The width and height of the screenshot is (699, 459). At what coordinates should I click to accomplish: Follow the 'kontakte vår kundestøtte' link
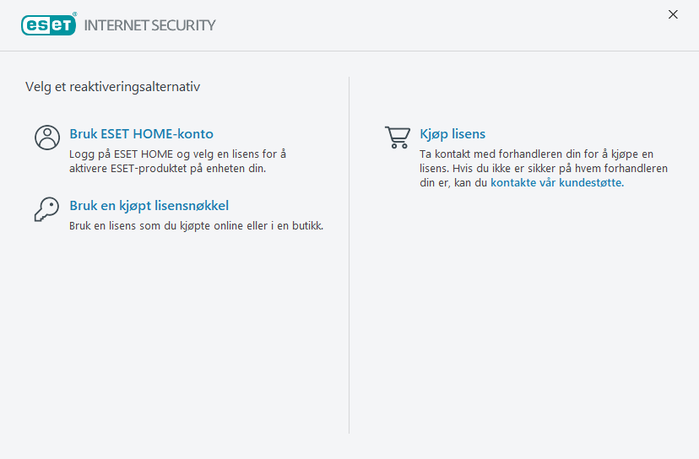coord(556,183)
